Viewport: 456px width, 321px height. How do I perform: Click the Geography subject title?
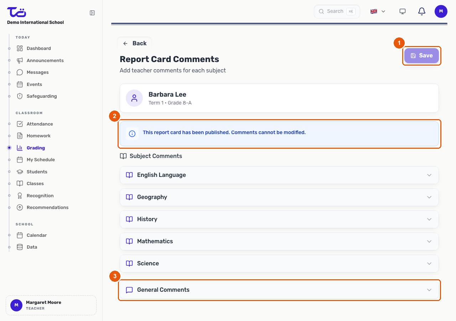click(x=152, y=197)
